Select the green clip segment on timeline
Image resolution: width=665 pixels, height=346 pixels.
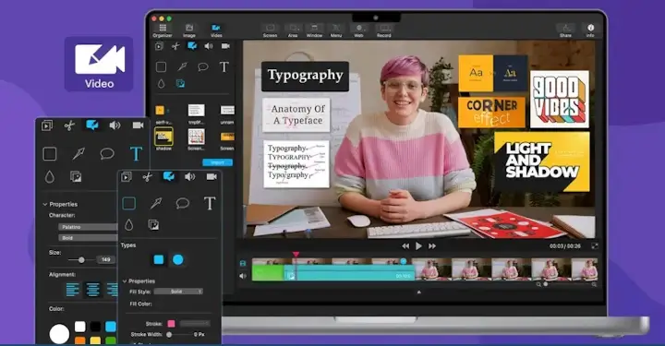268,273
